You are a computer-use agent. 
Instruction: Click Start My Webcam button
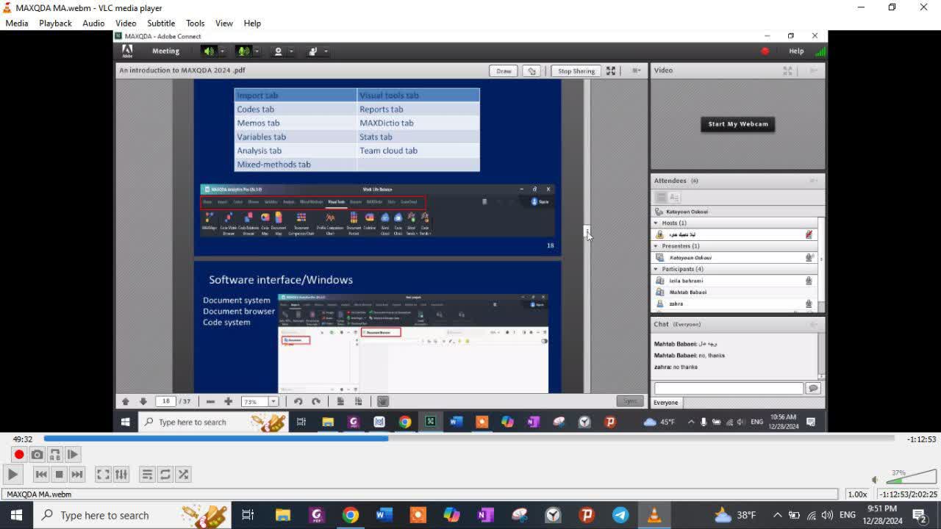click(738, 124)
